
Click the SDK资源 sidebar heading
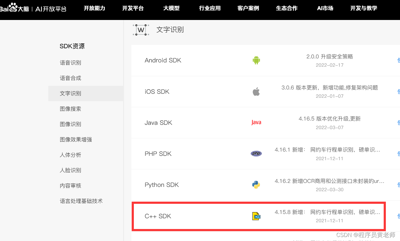pyautogui.click(x=72, y=46)
